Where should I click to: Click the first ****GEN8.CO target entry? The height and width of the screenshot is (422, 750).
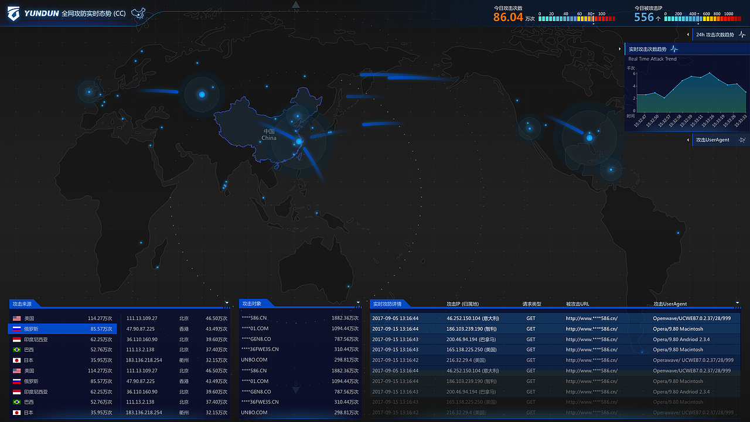point(256,339)
